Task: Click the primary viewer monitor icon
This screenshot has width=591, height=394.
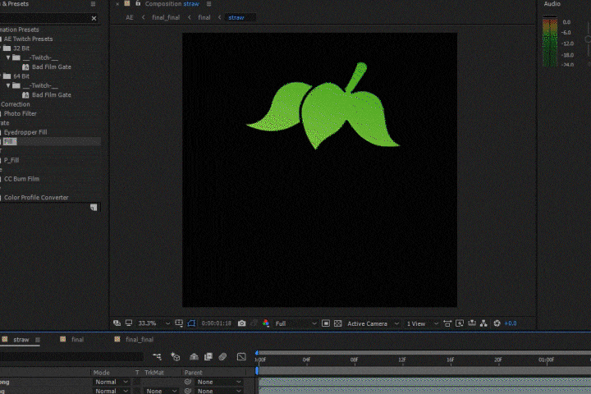Action: pos(129,323)
